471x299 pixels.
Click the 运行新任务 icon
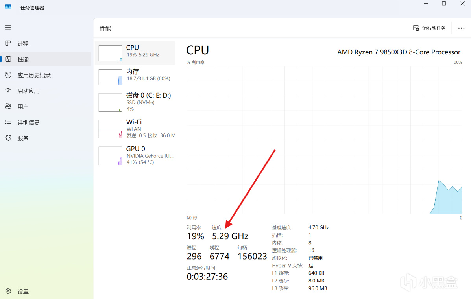[416, 28]
